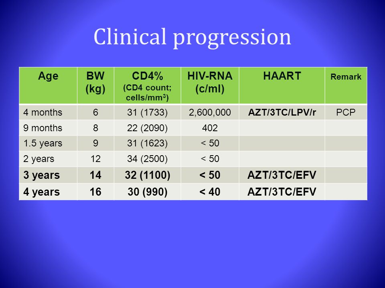Viewport: 385px width, 288px height.
Task: Select the 32 (1100) CD4 cell
Action: (147, 175)
